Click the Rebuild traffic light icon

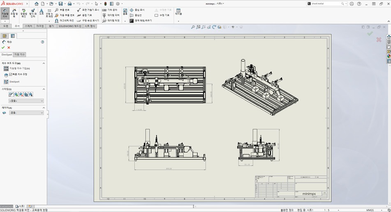click(105, 4)
